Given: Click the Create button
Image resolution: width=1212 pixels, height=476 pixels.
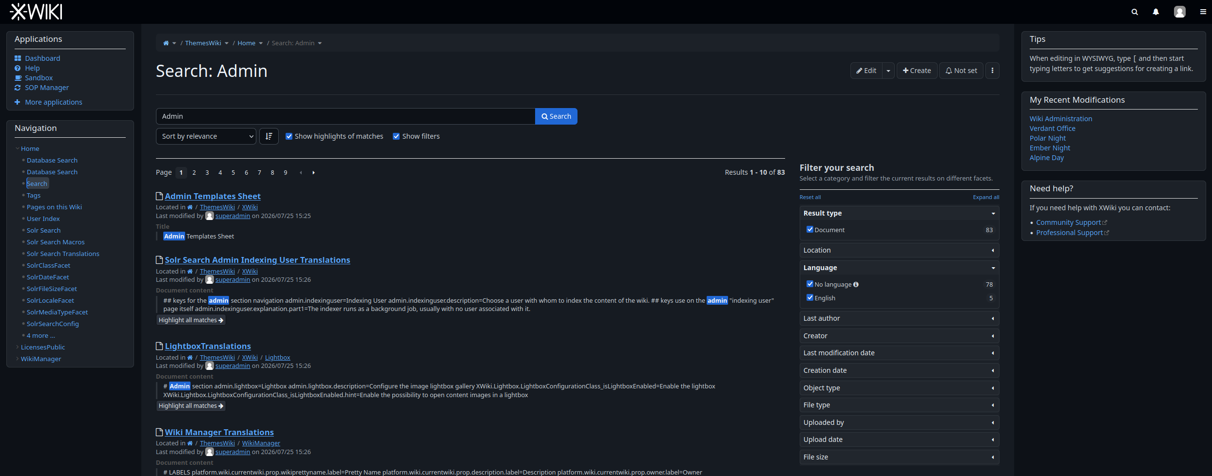Looking at the screenshot, I should [x=917, y=71].
